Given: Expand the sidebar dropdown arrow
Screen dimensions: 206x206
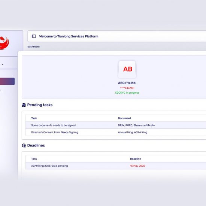Looking at the screenshot, I should (x=3, y=65).
